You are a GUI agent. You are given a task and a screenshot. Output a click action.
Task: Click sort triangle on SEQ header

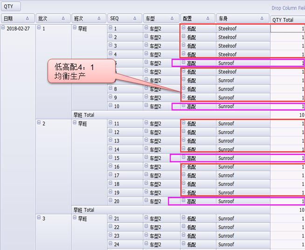[135, 19]
